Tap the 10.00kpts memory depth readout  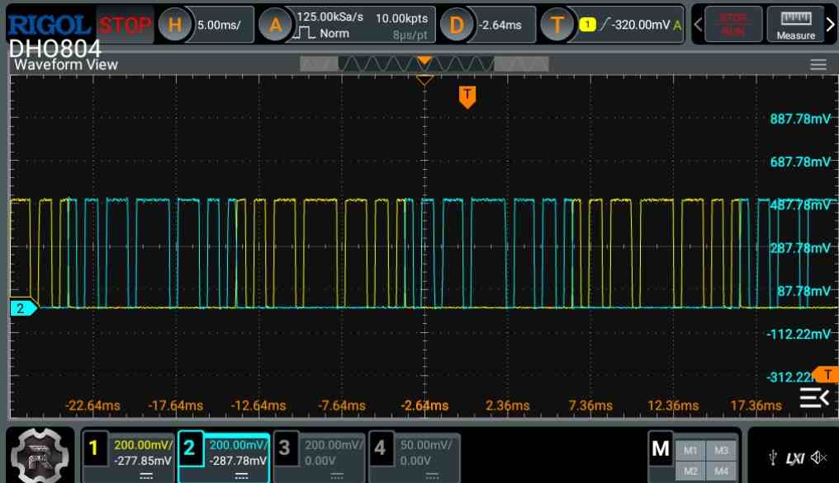(x=402, y=19)
